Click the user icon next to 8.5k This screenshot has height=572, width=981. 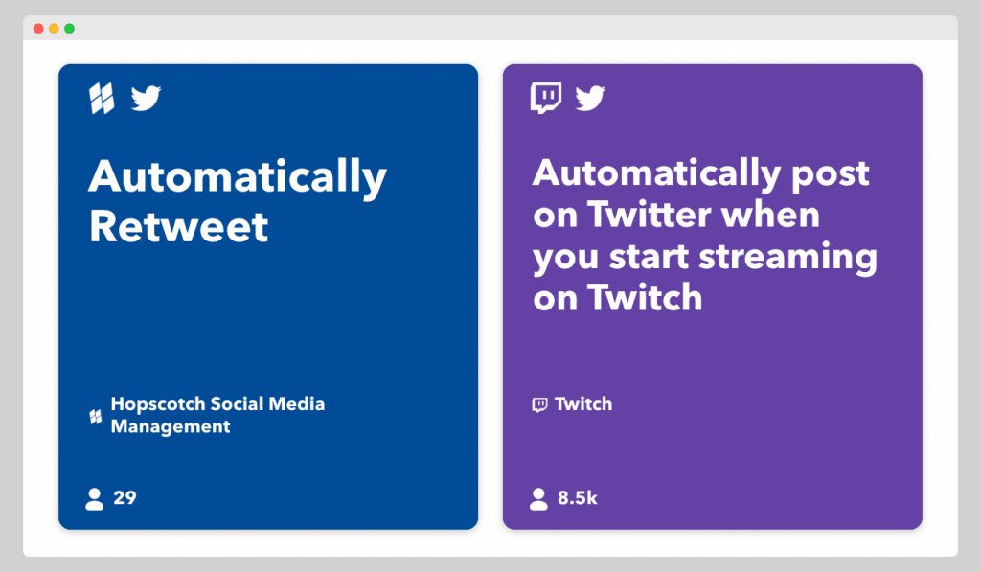[538, 498]
